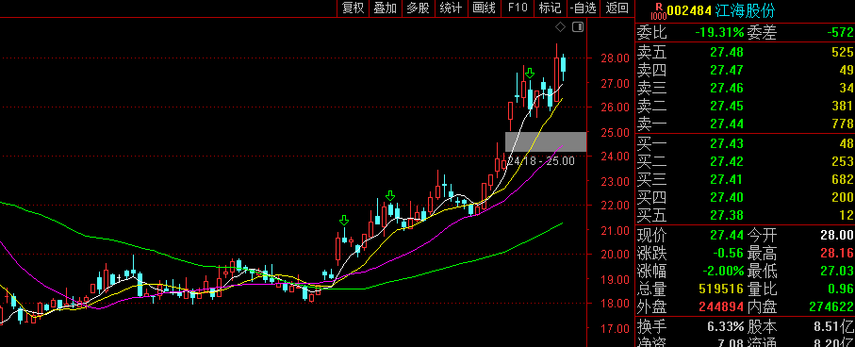Click the diamond marker icon above the chart
The image size is (855, 347).
click(x=561, y=26)
